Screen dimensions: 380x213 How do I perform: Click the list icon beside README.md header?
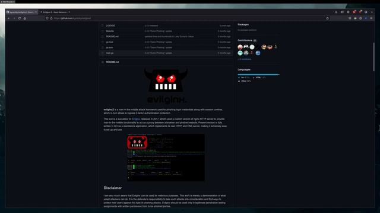tap(103, 62)
